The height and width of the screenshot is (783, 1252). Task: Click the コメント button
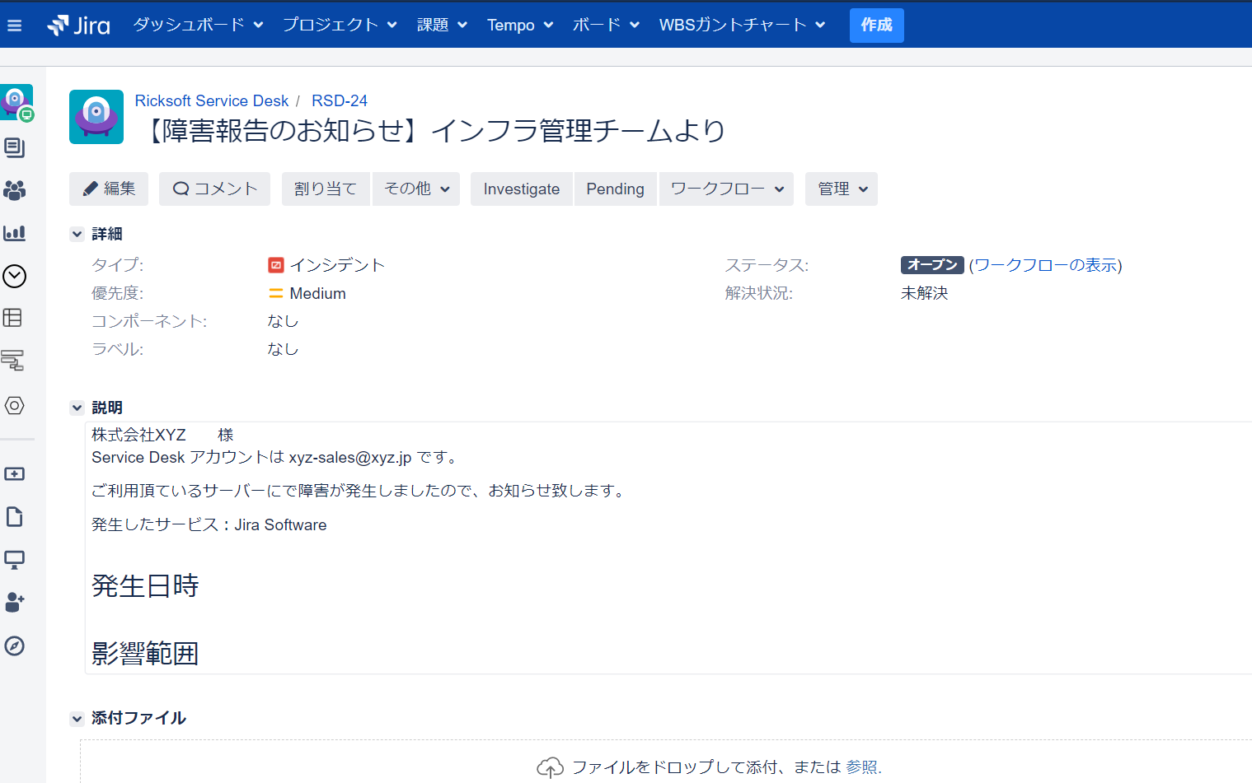(214, 189)
